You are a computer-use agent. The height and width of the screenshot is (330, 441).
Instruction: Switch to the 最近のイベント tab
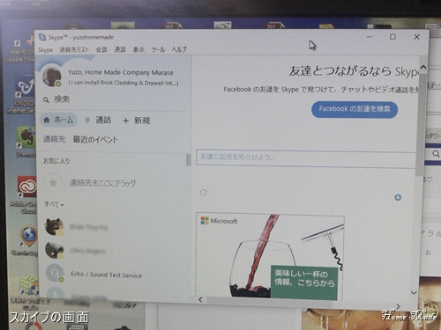(x=95, y=139)
